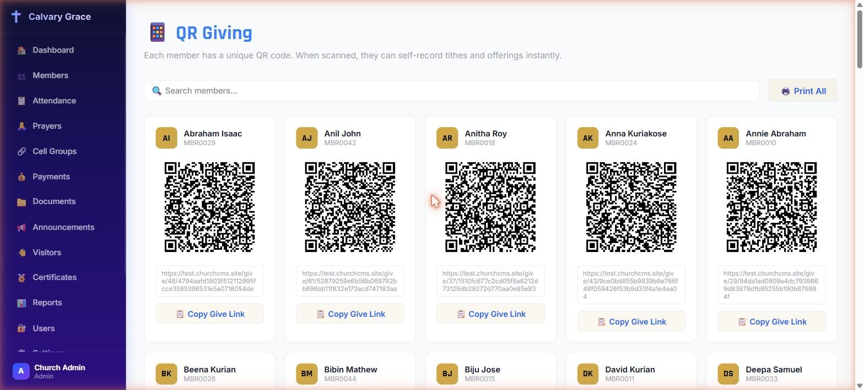Click the Users lock icon
Viewport: 864px width, 390px height.
[21, 329]
